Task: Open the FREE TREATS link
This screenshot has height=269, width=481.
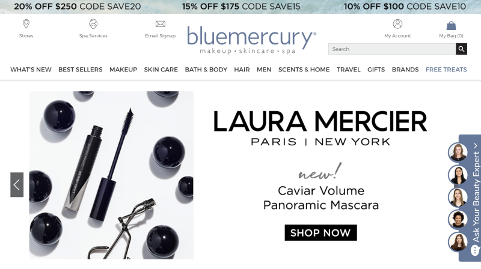Action: (x=446, y=70)
